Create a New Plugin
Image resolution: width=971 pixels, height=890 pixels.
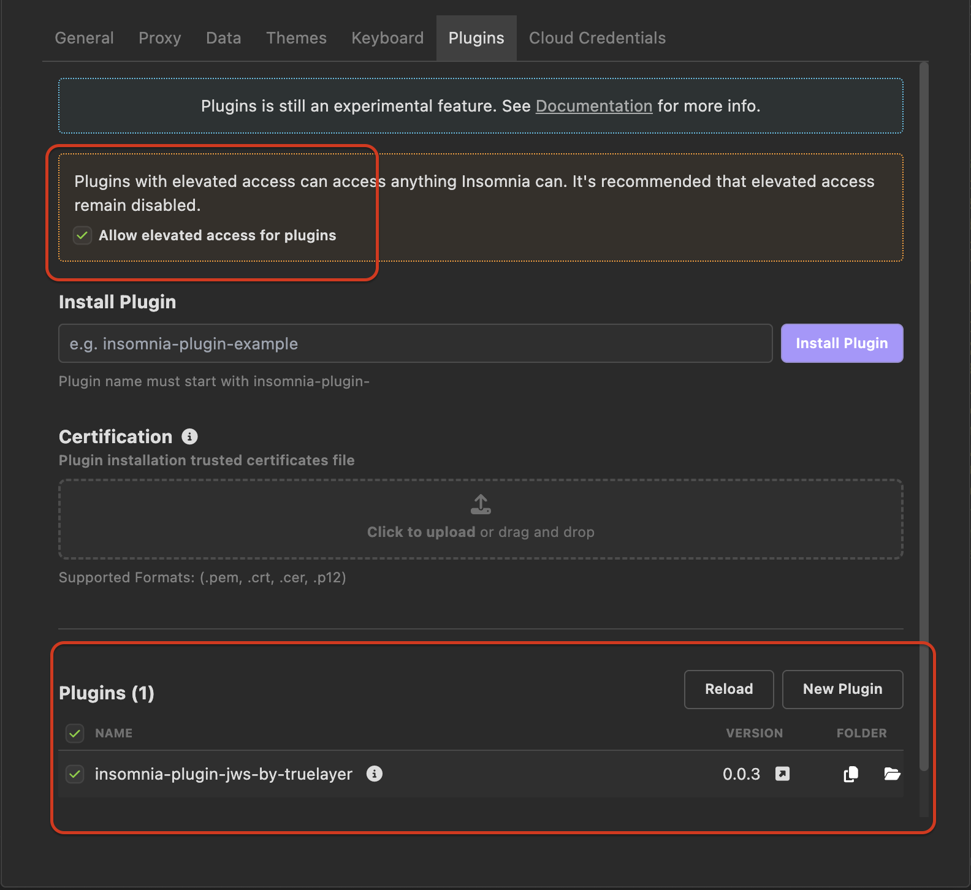[x=842, y=689]
